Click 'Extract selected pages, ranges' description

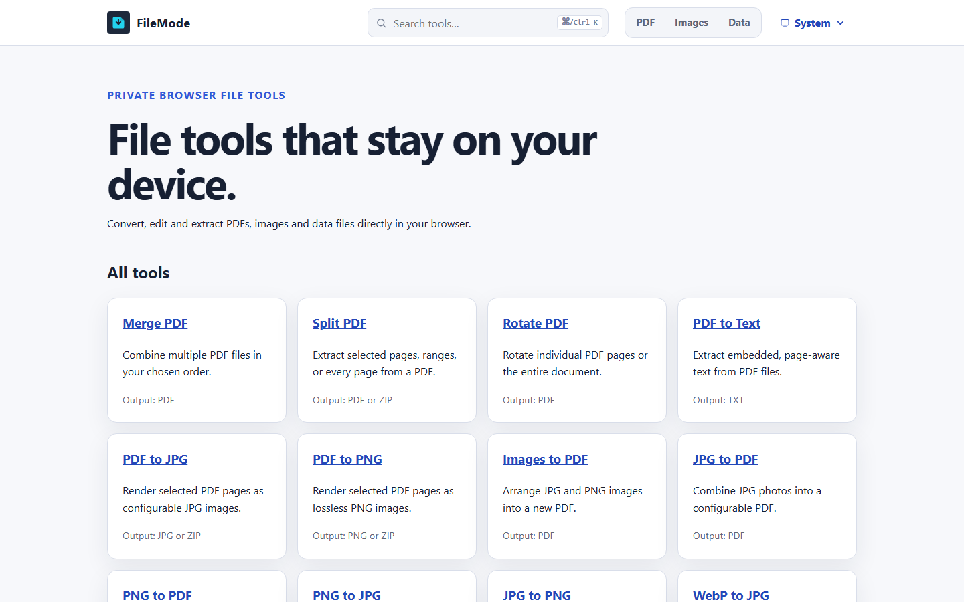[x=385, y=363]
